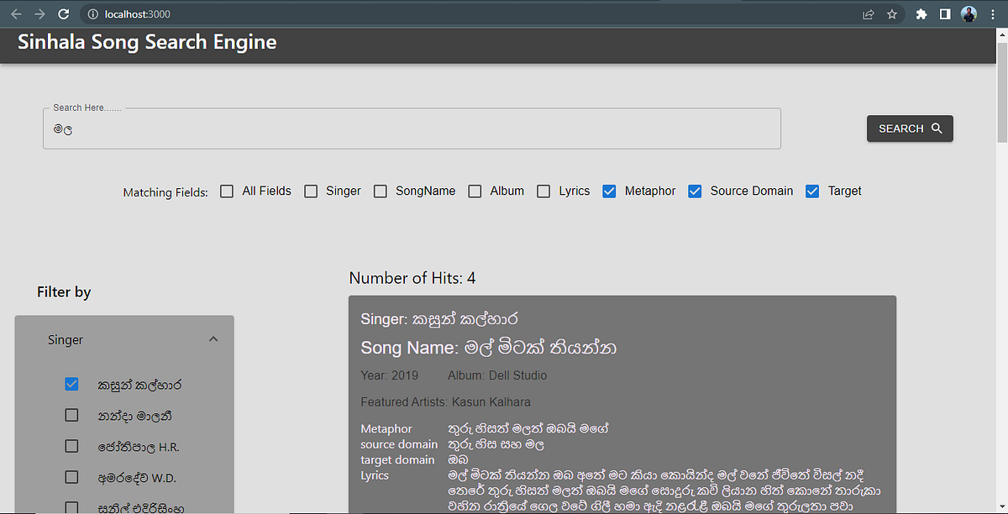Click the Sinhala Song Search Engine title
Screen dimensions: 1008x514
146,41
